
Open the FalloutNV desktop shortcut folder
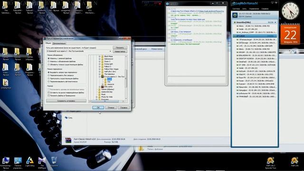(x=18, y=8)
